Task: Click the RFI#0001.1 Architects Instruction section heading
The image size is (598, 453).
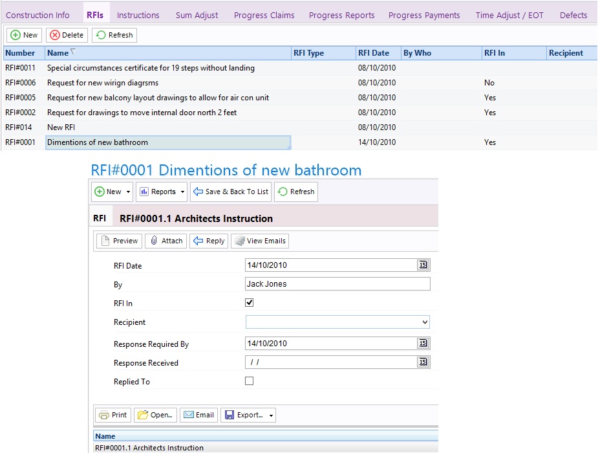Action: [196, 219]
